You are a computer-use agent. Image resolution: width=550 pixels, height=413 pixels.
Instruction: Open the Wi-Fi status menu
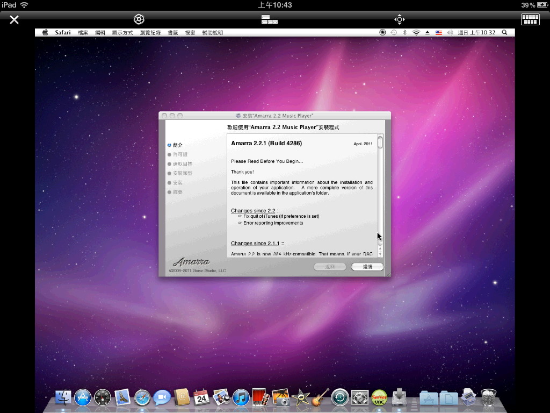point(416,32)
